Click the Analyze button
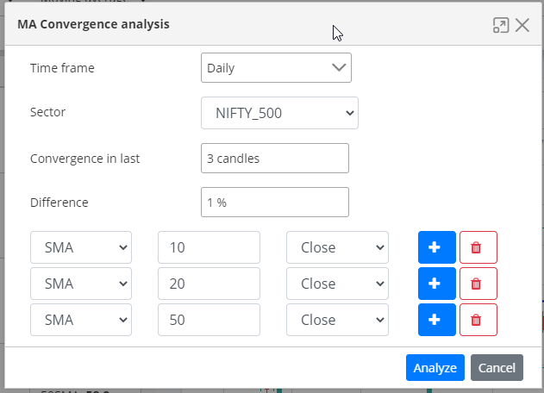The height and width of the screenshot is (393, 544). click(435, 368)
